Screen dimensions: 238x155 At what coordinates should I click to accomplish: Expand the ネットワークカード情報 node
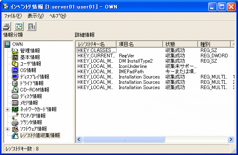tap(7, 109)
